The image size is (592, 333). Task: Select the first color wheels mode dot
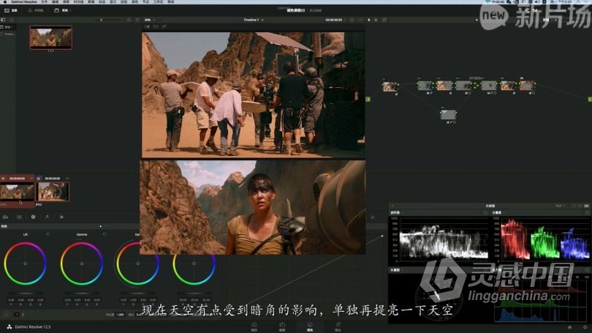click(100, 226)
